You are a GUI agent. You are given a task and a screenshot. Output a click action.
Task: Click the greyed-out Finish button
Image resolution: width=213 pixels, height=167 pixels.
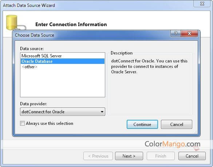click(161, 156)
